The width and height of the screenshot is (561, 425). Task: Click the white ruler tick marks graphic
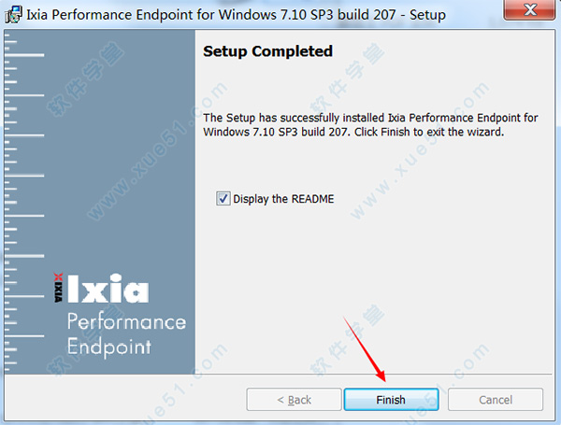pos(24,202)
